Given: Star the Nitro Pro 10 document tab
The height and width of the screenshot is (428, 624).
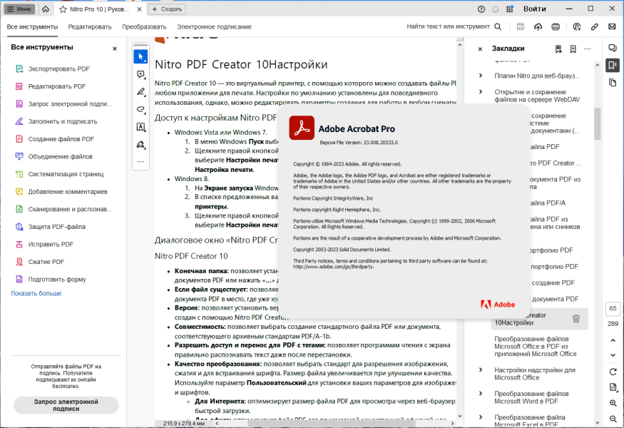Looking at the screenshot, I should point(63,9).
